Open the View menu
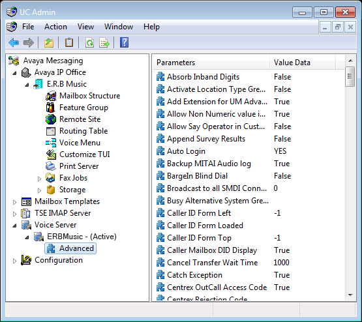This screenshot has height=322, width=362. point(85,27)
